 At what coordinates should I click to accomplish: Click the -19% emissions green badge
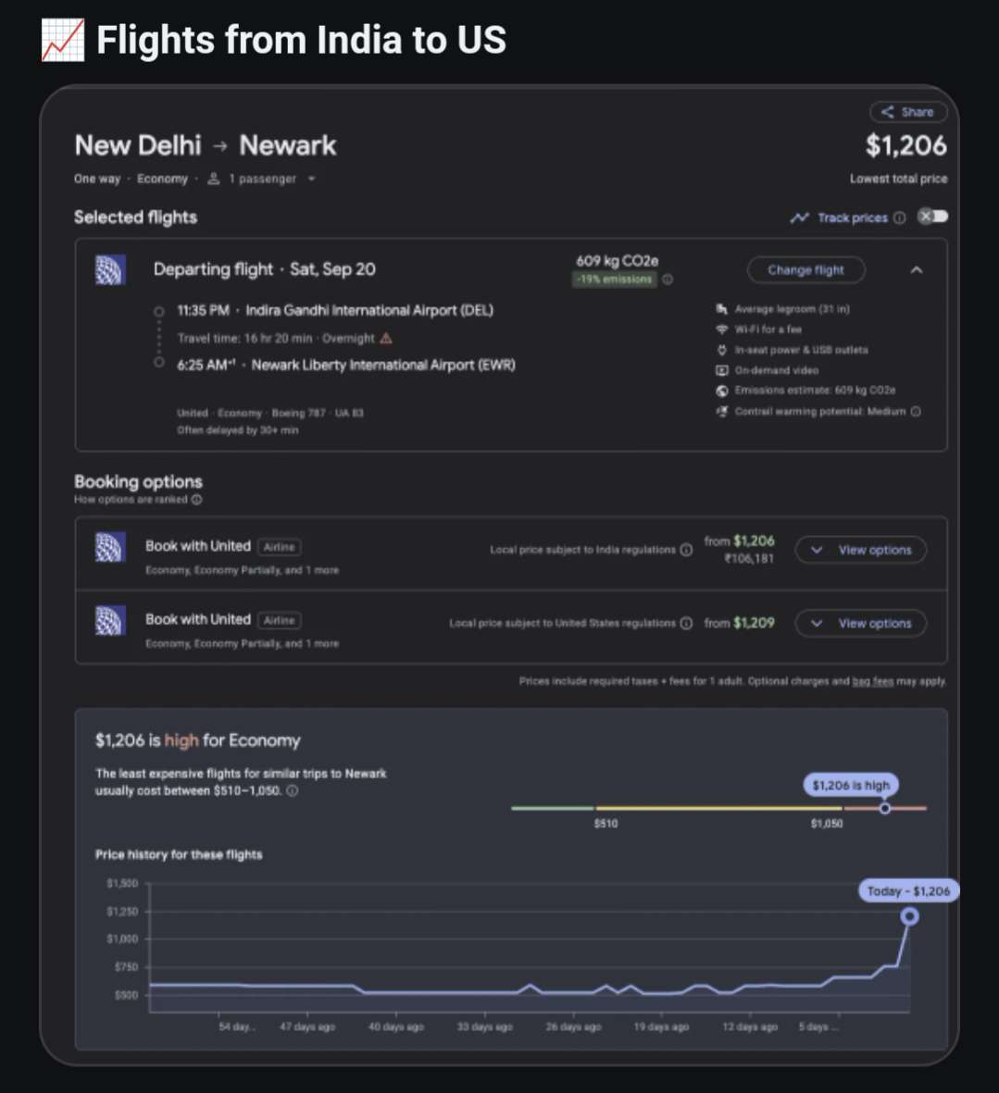coord(614,279)
